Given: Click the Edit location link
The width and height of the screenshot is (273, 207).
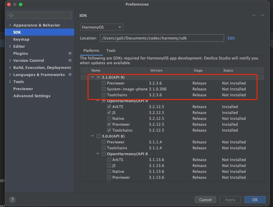Looking at the screenshot, I should click(231, 38).
